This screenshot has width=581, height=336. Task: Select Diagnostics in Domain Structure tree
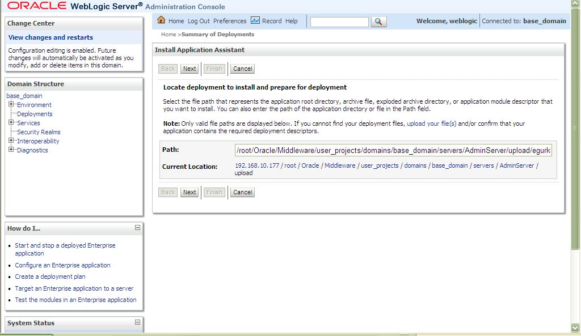pyautogui.click(x=32, y=150)
